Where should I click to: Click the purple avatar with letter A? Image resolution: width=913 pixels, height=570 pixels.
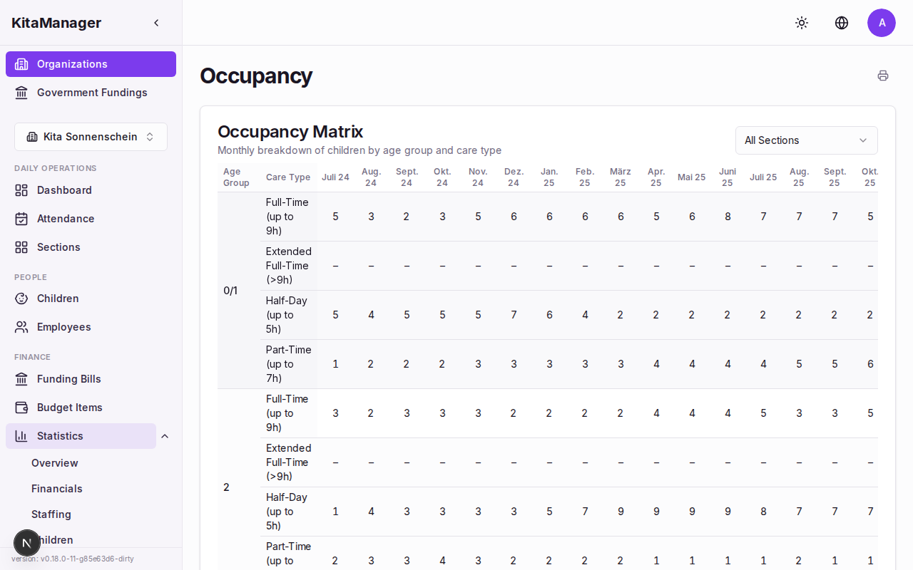882,23
